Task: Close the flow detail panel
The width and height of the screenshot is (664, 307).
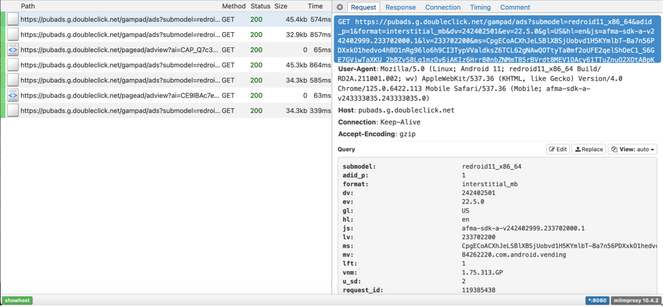Action: [340, 7]
